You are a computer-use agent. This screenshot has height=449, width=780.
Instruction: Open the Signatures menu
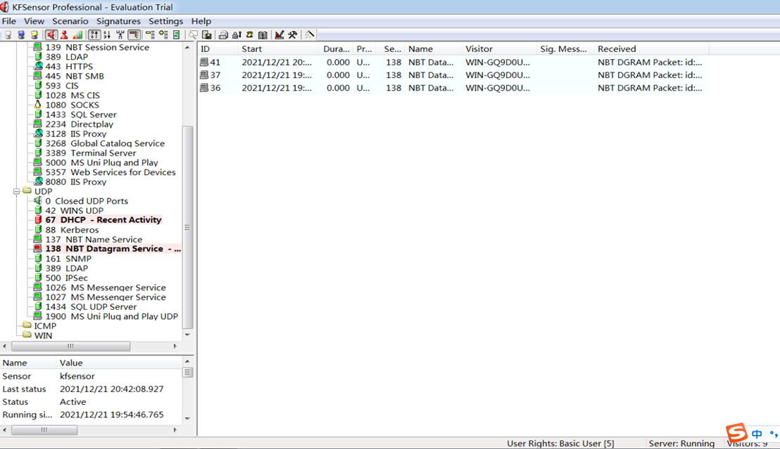tap(118, 21)
